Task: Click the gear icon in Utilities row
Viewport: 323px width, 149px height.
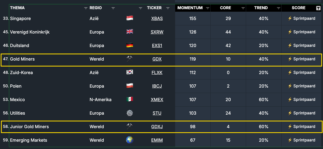Action: (130, 113)
